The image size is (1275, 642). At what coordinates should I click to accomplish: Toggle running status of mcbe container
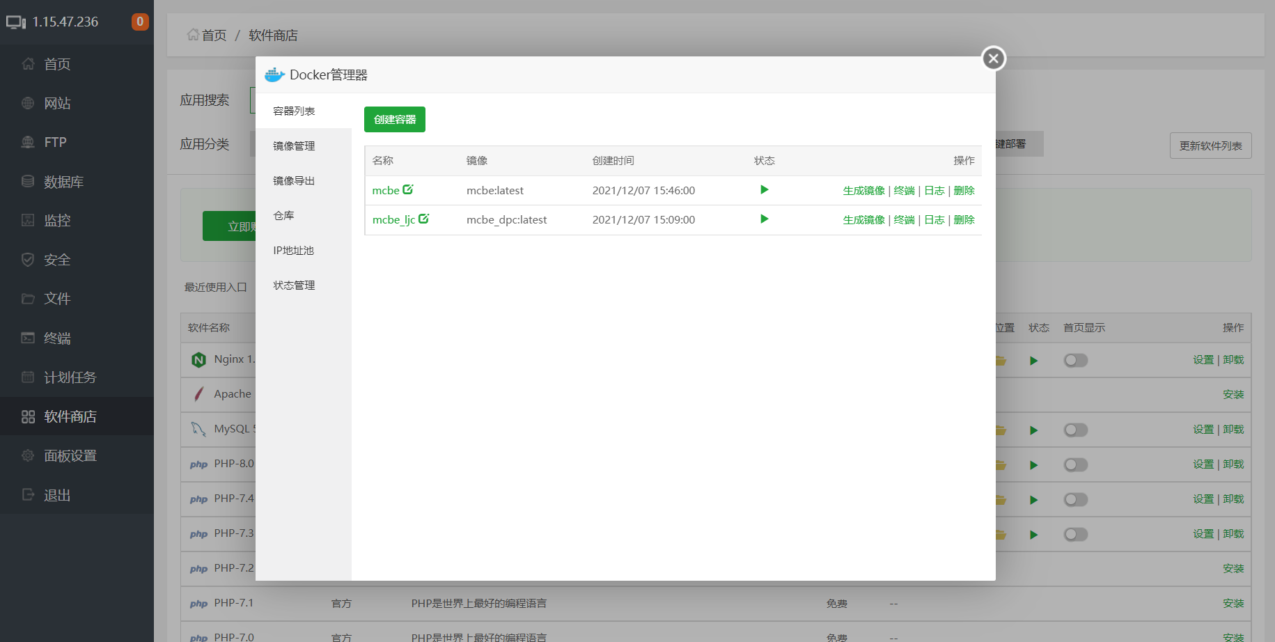(x=764, y=189)
